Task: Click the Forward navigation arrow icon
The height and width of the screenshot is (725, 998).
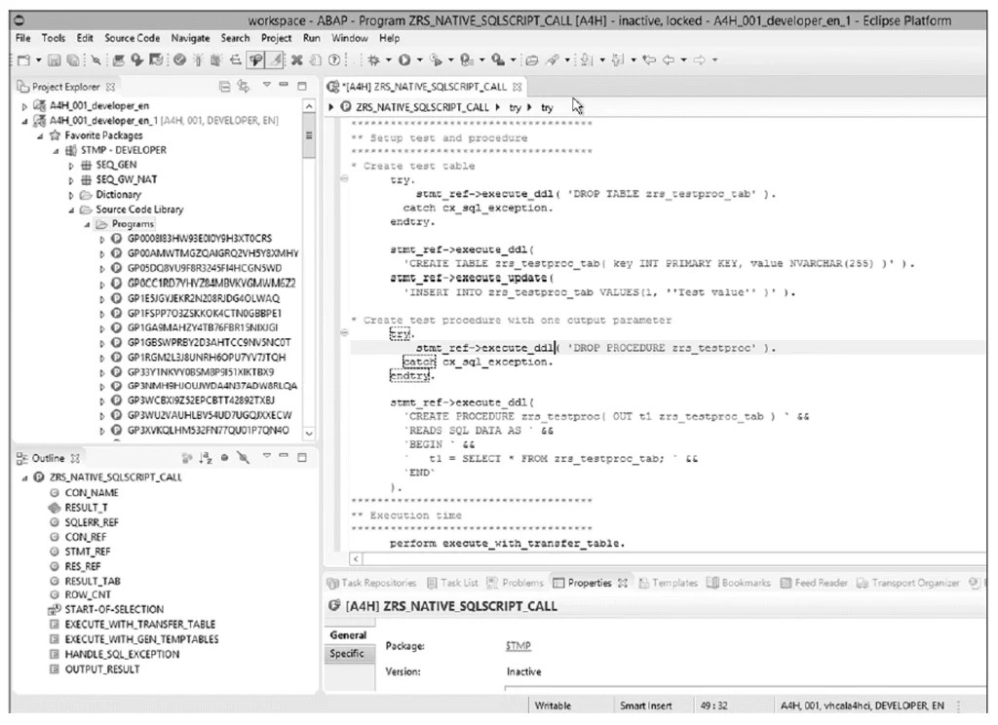Action: pyautogui.click(x=700, y=59)
